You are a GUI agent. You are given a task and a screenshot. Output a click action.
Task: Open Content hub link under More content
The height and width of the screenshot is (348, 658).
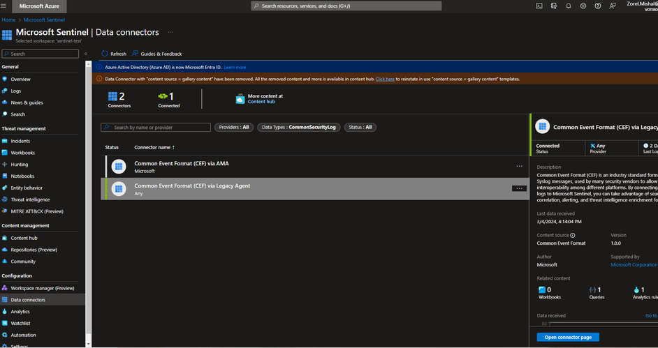pos(261,101)
